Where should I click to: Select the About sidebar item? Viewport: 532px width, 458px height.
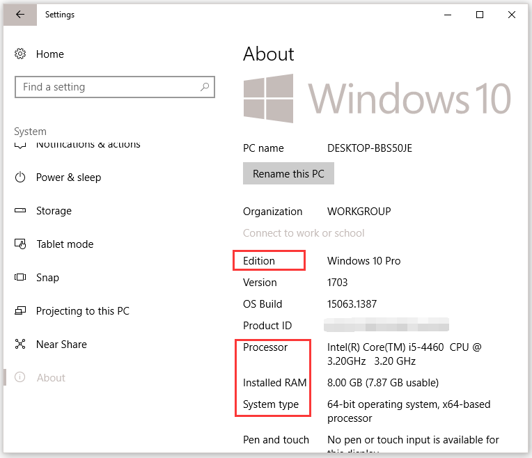51,377
